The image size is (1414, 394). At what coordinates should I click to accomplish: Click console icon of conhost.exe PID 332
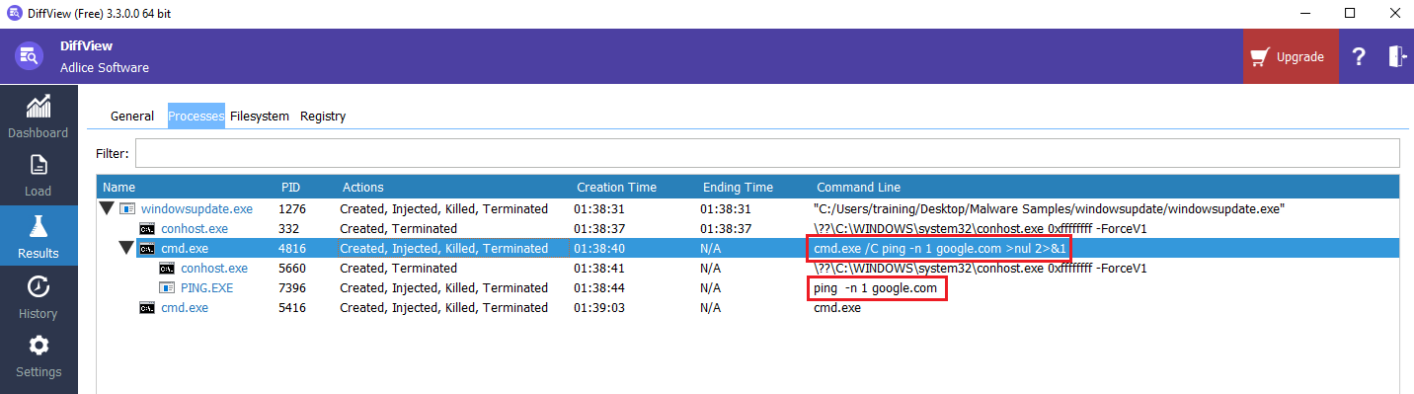pos(146,228)
